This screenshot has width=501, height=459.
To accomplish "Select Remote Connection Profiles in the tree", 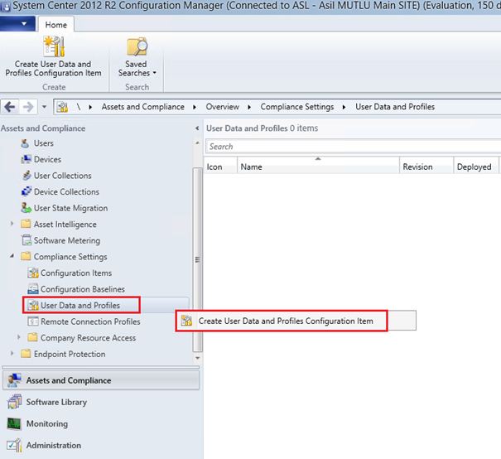I will point(90,321).
